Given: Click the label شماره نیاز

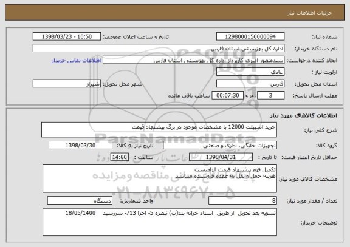Looking at the screenshot, I should (324, 37).
